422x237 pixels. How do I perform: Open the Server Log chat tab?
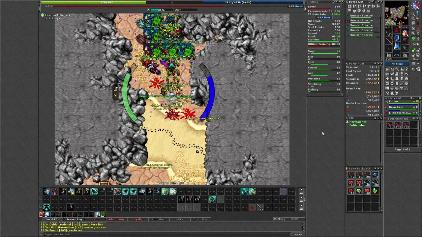click(74, 219)
